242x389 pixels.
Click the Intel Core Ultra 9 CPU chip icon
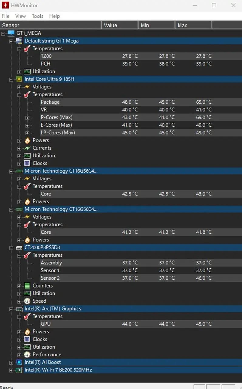pos(19,79)
